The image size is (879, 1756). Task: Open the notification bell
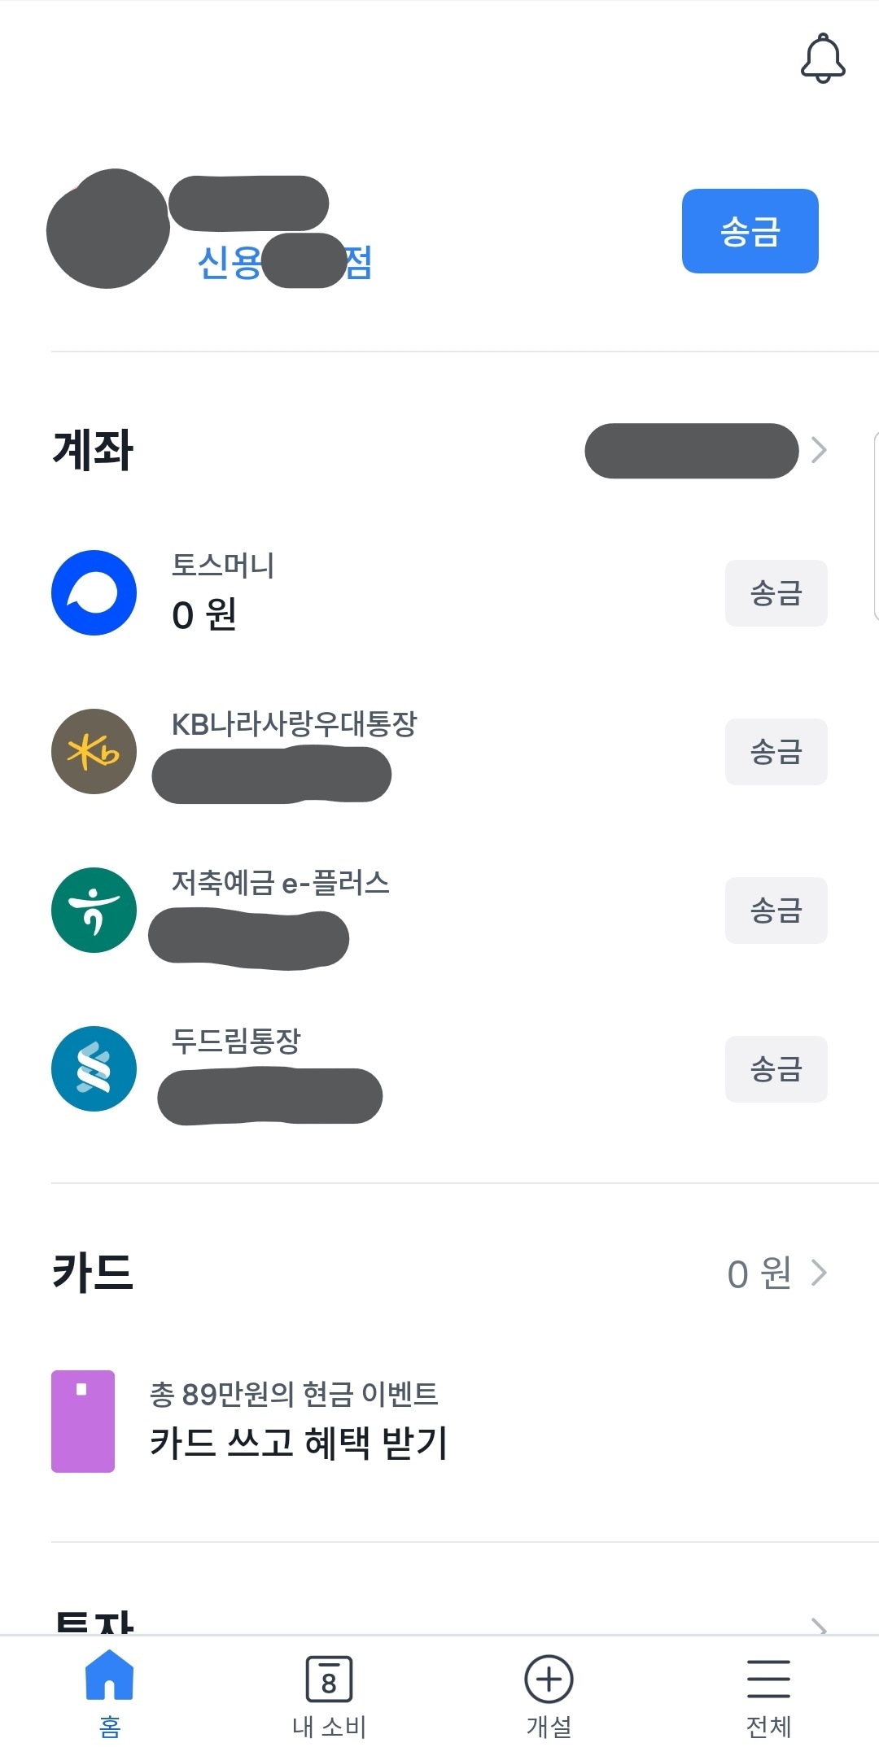pos(823,59)
